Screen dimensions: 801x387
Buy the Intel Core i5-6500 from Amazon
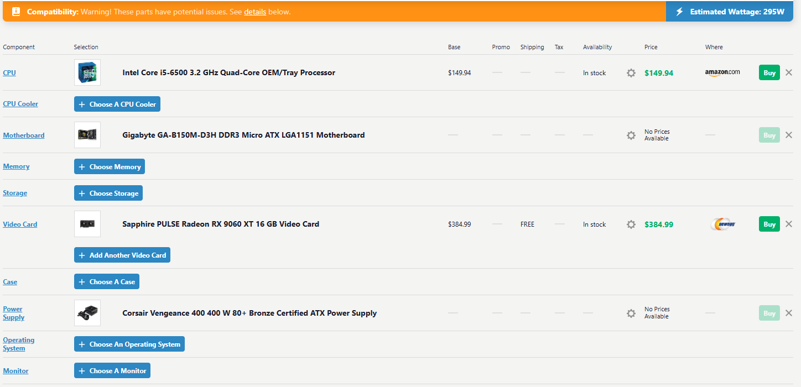pyautogui.click(x=769, y=72)
